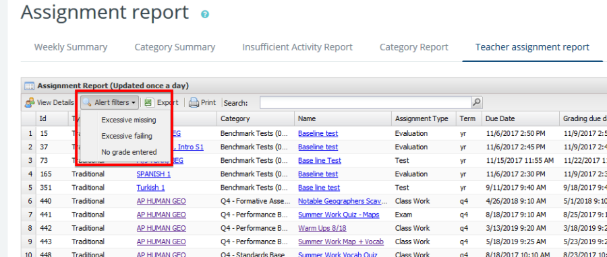This screenshot has width=607, height=257.
Task: Open the Category Report tab
Action: click(x=414, y=47)
